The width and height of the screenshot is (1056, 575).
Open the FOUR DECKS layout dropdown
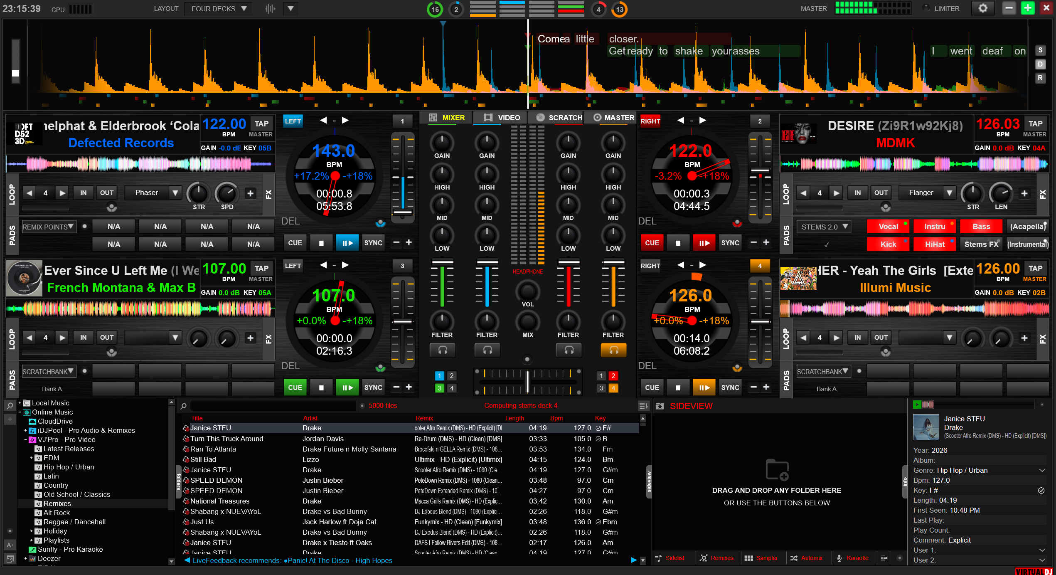coord(219,9)
